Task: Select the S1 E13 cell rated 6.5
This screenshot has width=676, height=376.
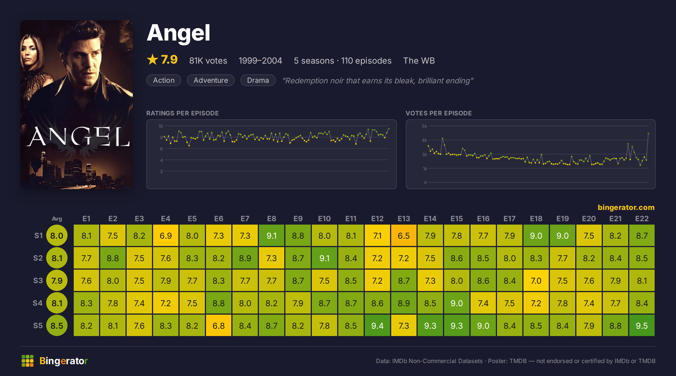Action: tap(404, 236)
